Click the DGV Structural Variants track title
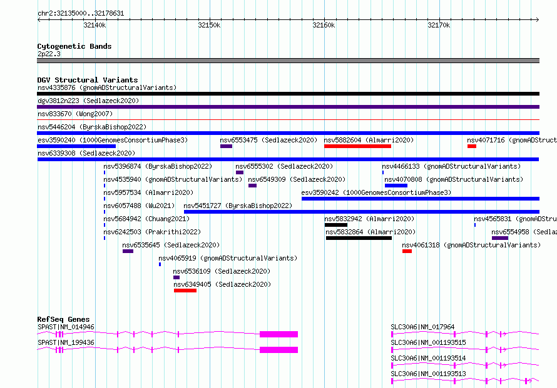 (88, 80)
